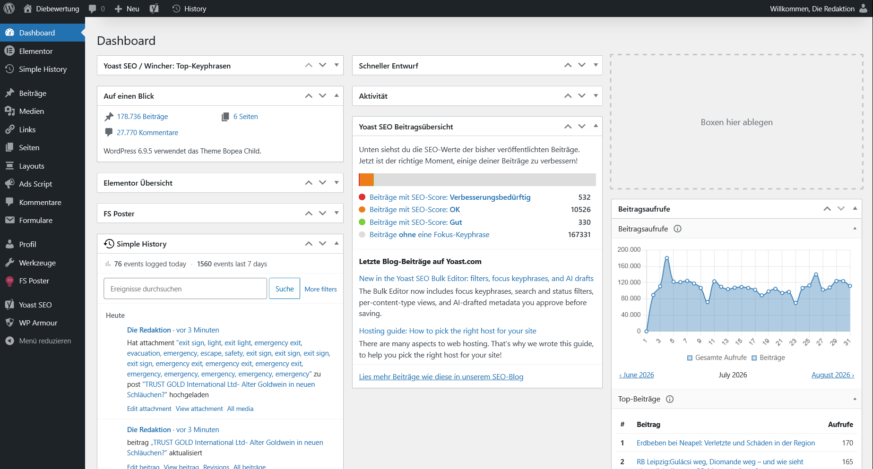Collapse the Beitragsaufrufe widget panel
This screenshot has width=873, height=469.
[855, 208]
